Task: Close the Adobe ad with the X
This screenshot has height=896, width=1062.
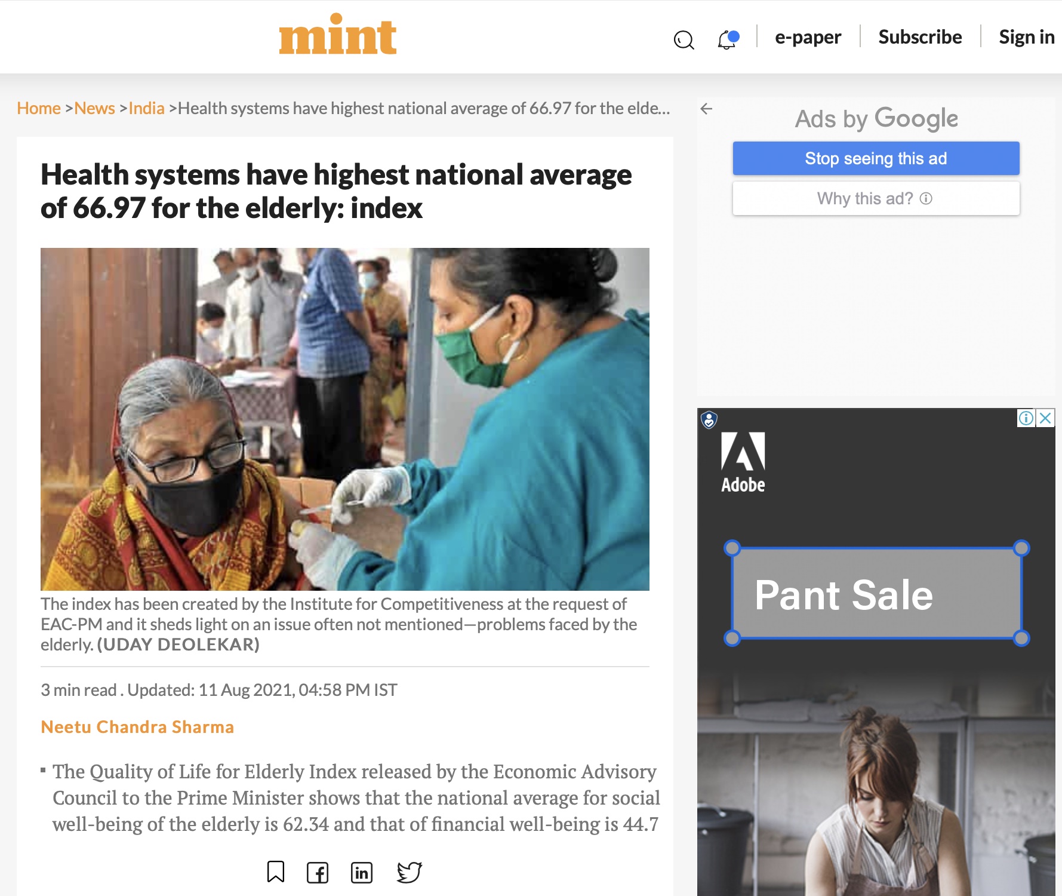Action: pyautogui.click(x=1045, y=418)
